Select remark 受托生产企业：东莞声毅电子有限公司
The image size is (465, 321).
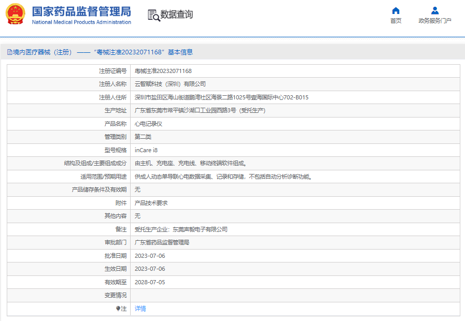pyautogui.click(x=181, y=229)
